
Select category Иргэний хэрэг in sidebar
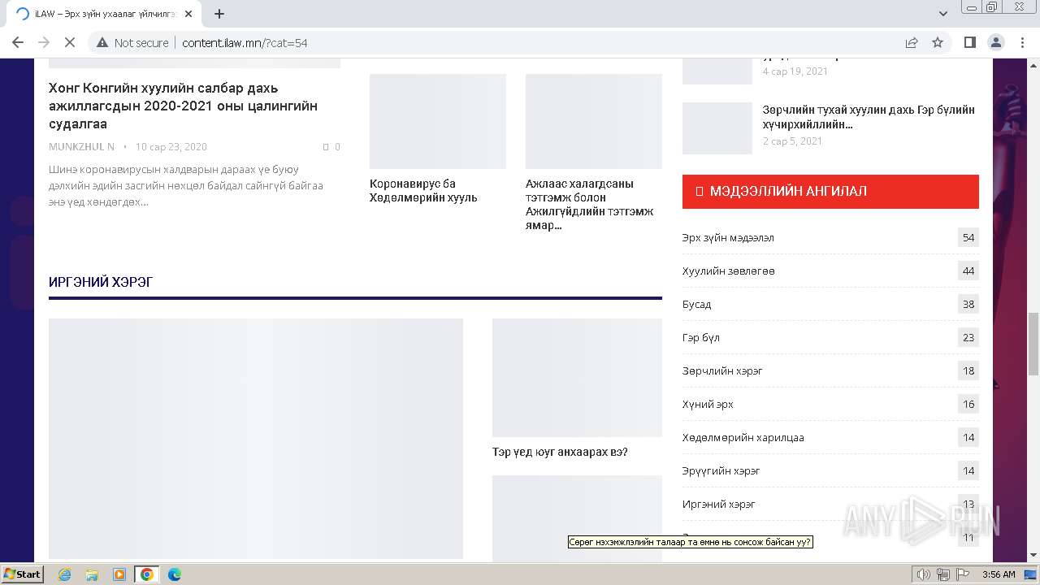[x=719, y=505]
